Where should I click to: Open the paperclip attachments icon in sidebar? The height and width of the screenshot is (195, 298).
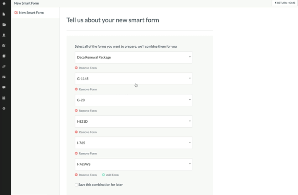(x=4, y=67)
